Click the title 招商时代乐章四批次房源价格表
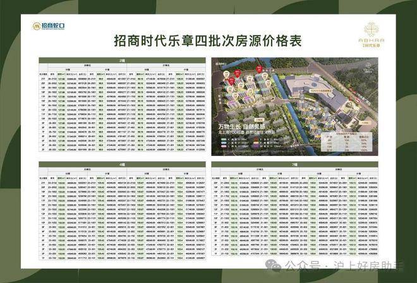The image size is (417, 283). 208,41
